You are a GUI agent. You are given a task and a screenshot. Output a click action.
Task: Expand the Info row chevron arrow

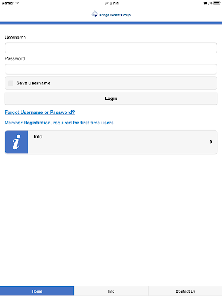(211, 142)
